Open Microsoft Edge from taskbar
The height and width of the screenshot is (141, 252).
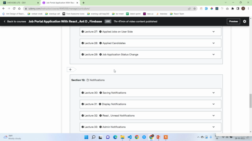point(115,137)
